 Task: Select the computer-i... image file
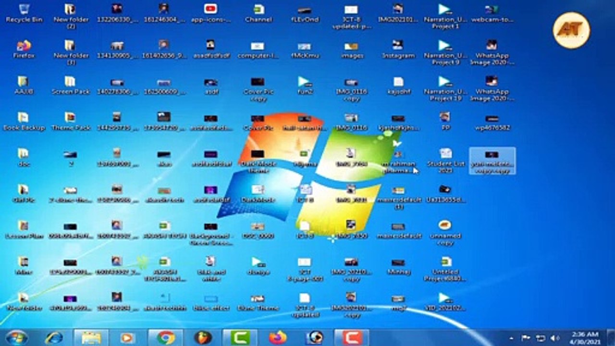(x=258, y=49)
